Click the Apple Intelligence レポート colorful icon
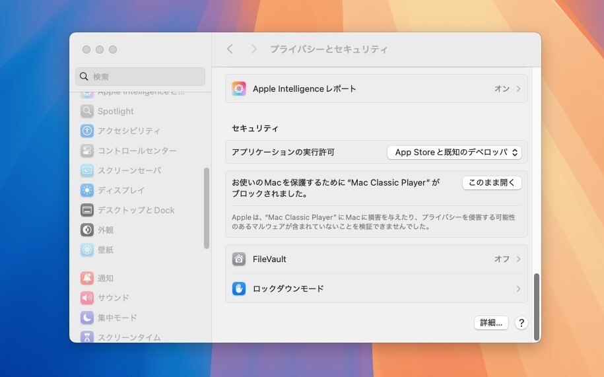The height and width of the screenshot is (377, 604). (x=239, y=88)
